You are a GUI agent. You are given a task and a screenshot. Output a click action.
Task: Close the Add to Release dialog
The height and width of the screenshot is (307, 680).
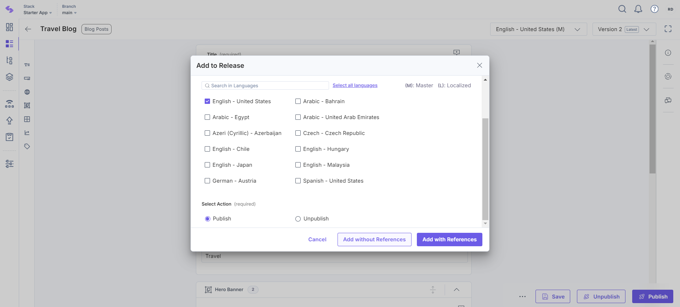480,65
